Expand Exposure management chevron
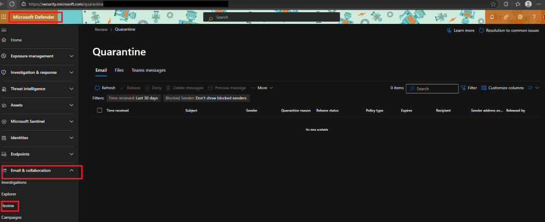Viewport: 545px width, 222px height. (x=72, y=56)
